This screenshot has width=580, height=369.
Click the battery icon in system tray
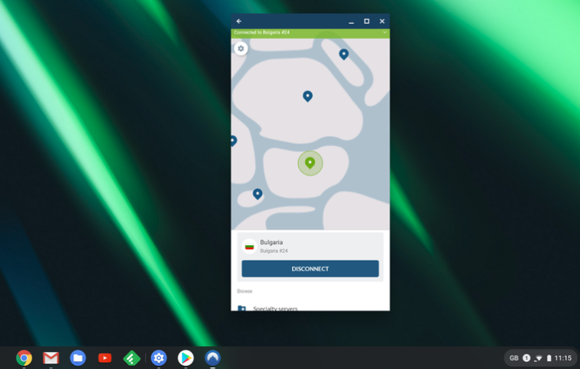click(549, 358)
